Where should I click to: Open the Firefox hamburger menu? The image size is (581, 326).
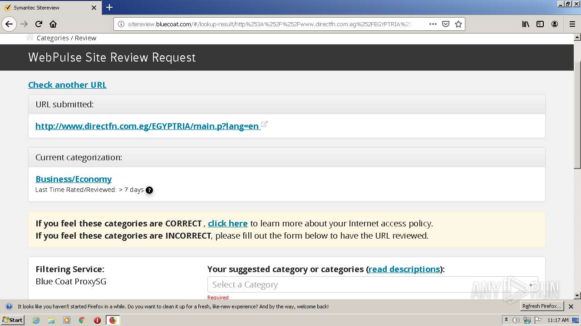point(572,24)
